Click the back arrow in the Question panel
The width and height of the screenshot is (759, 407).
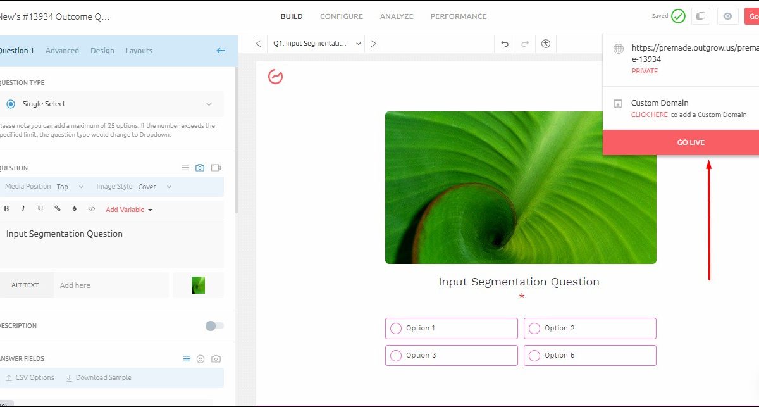coord(221,51)
